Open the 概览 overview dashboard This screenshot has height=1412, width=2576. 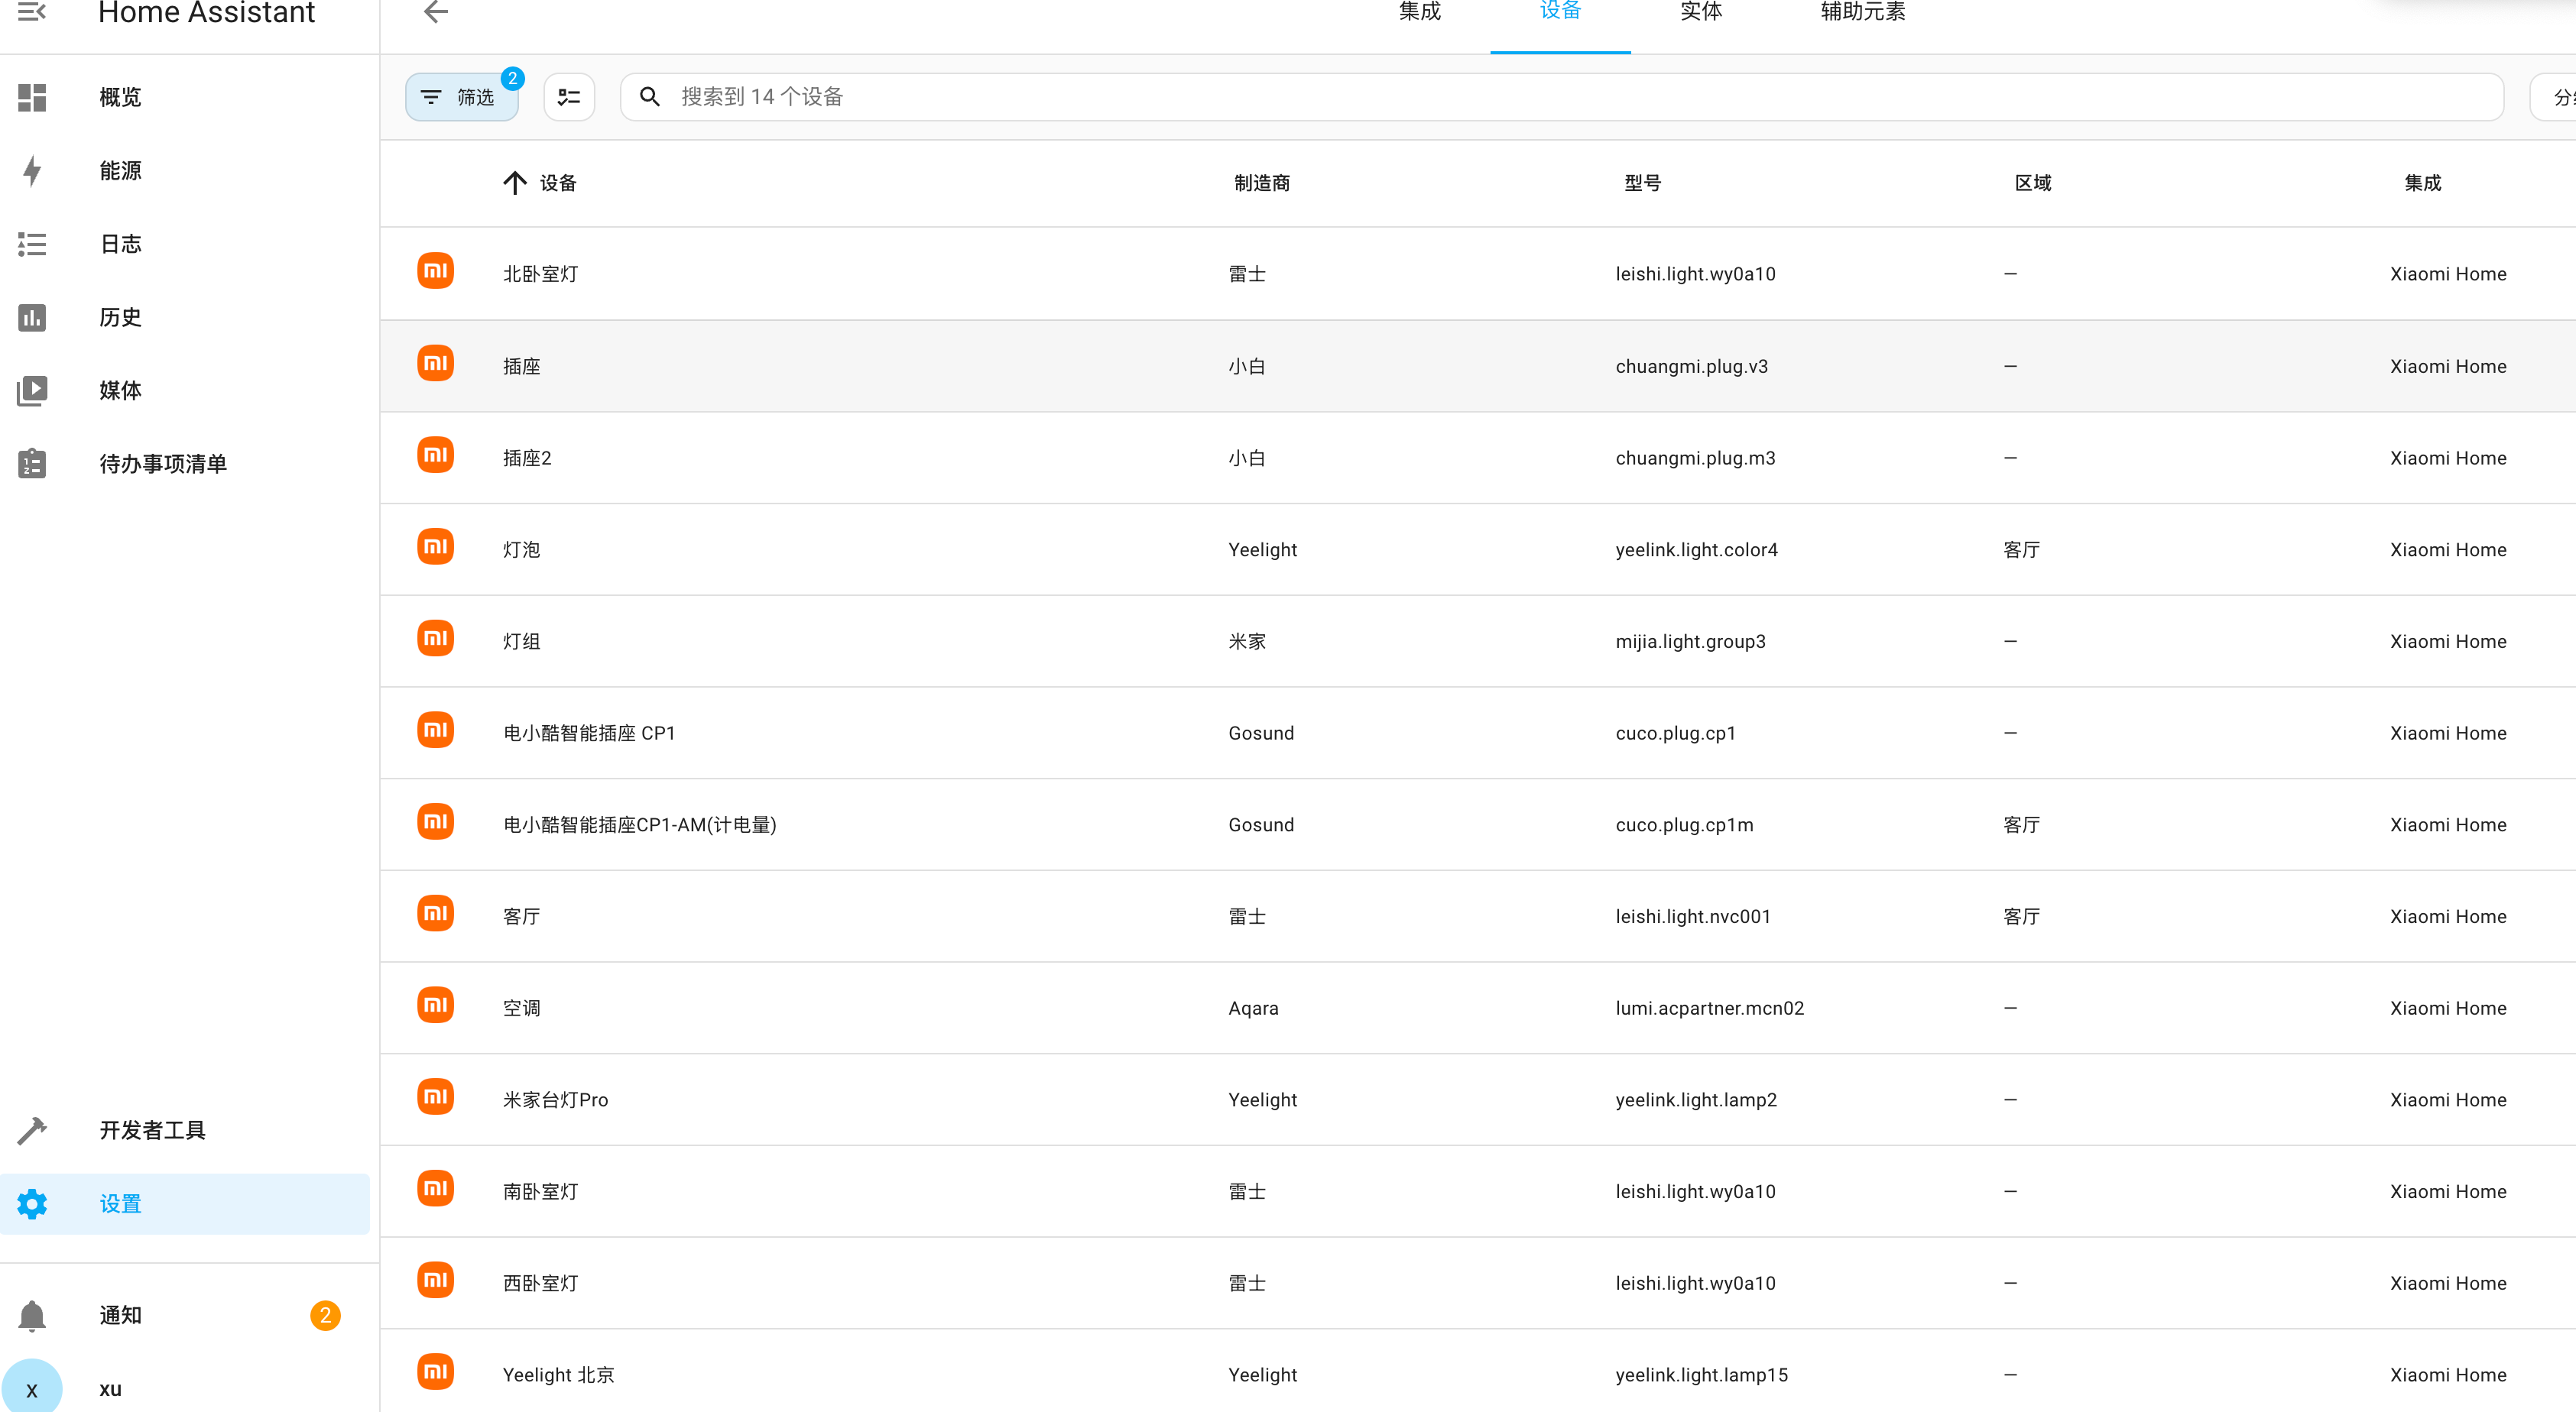click(x=120, y=97)
